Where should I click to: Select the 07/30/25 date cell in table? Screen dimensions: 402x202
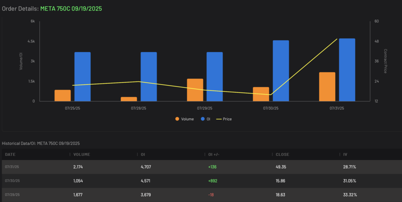coord(12,181)
